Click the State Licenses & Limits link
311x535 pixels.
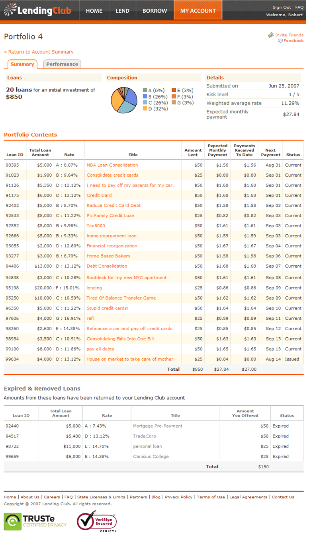(x=101, y=497)
